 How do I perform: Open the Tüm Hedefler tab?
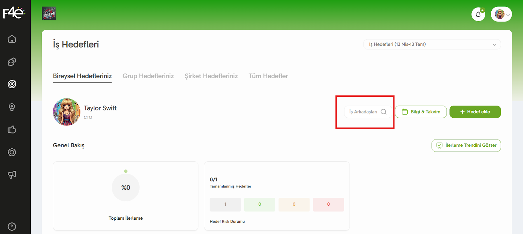tap(268, 76)
